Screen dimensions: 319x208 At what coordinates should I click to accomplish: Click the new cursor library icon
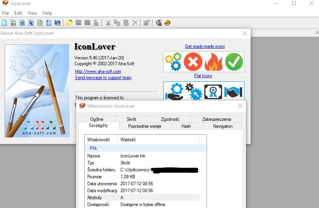tap(49, 23)
